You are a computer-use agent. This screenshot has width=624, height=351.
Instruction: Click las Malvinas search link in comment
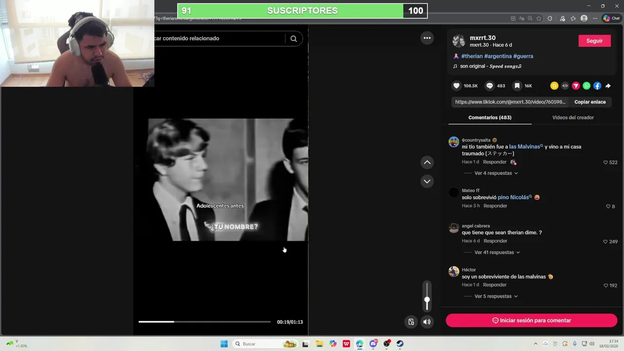click(x=526, y=146)
